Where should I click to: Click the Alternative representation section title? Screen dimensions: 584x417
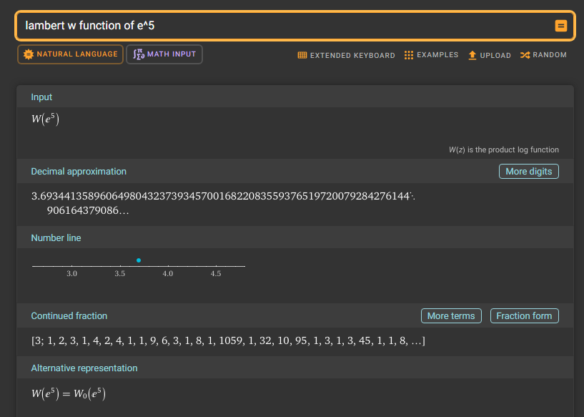(84, 368)
